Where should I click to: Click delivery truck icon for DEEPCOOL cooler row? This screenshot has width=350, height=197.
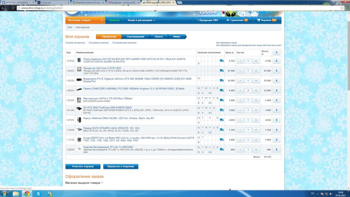tap(222, 140)
